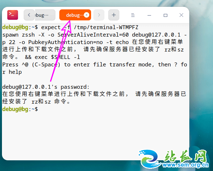Image resolution: width=213 pixels, height=171 pixels.
Task: Click the file transfer mode help line
Action: (x=95, y=68)
